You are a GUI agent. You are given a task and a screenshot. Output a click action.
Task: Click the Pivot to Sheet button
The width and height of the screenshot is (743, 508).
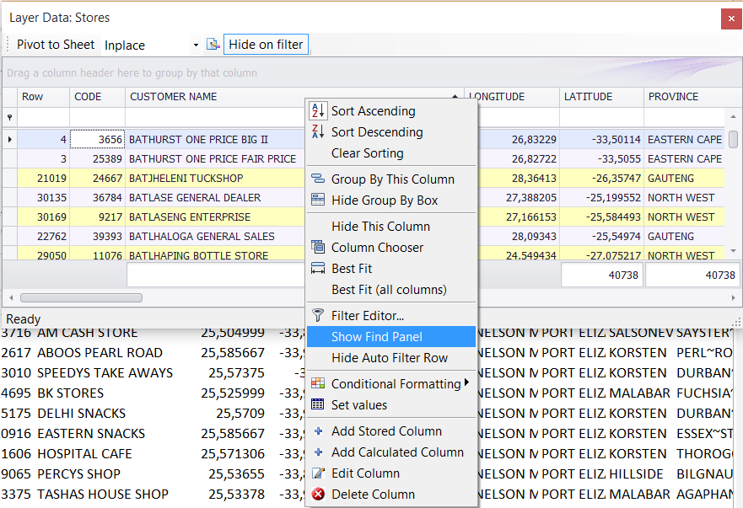(x=55, y=45)
